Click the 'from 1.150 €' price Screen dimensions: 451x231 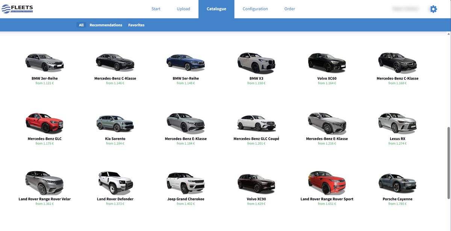[256, 83]
